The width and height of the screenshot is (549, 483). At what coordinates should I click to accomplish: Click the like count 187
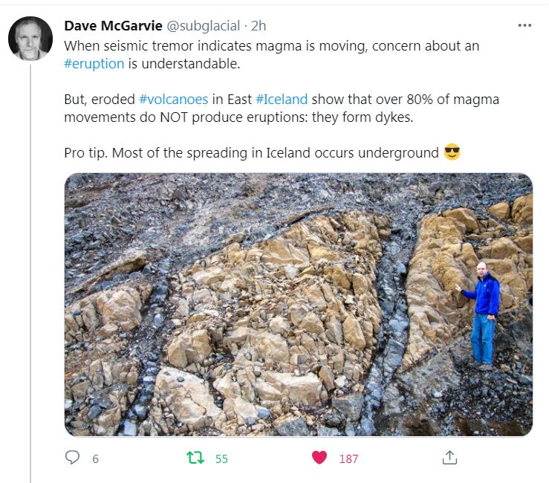(348, 458)
